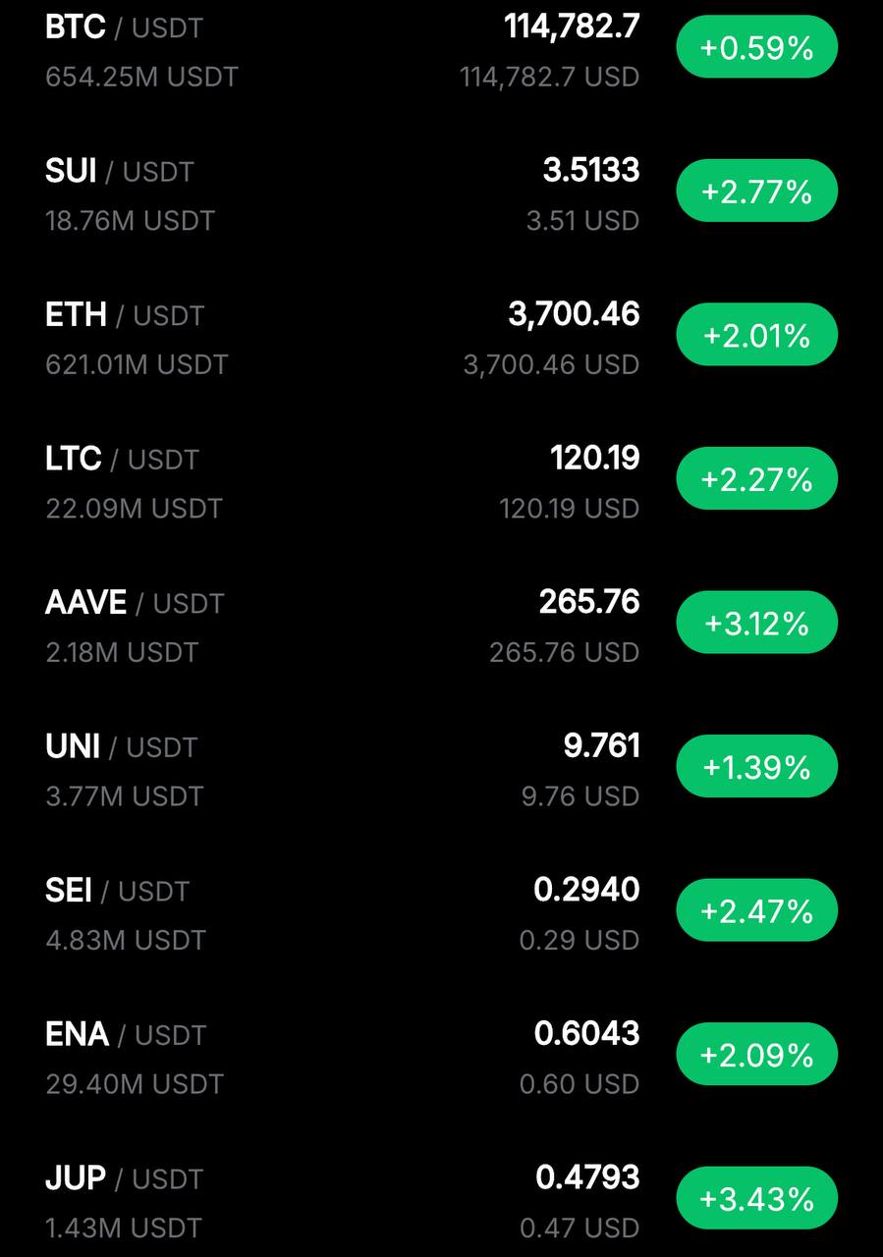This screenshot has width=883, height=1257.
Task: Select the LTC / USDT row
Action: [x=441, y=481]
